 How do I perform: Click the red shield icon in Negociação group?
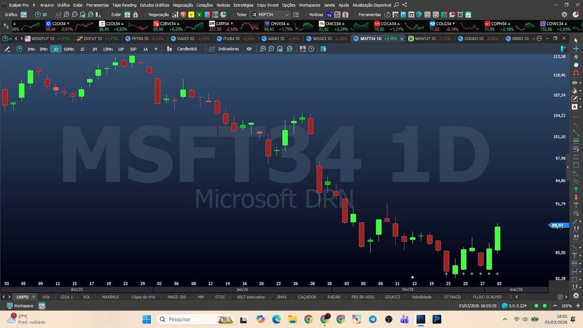pos(183,15)
